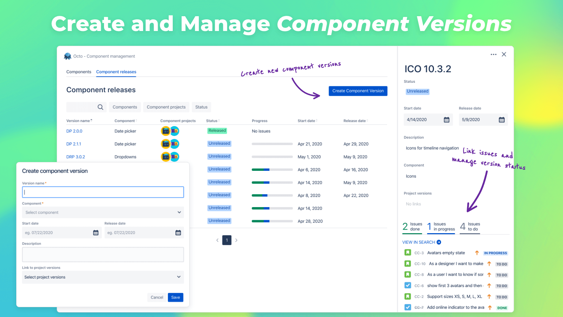Image resolution: width=563 pixels, height=317 pixels.
Task: Click story icon for CC-10 issue
Action: coord(408,263)
